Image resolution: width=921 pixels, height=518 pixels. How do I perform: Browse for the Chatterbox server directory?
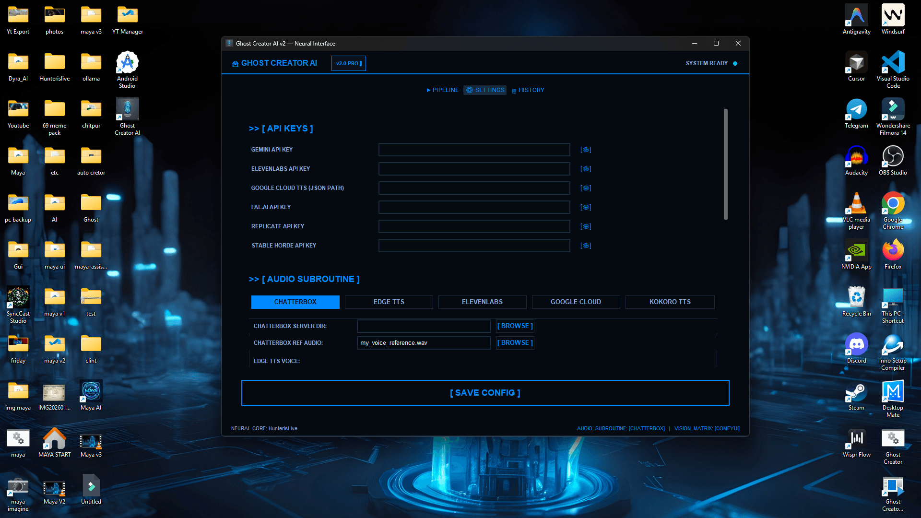[515, 326]
